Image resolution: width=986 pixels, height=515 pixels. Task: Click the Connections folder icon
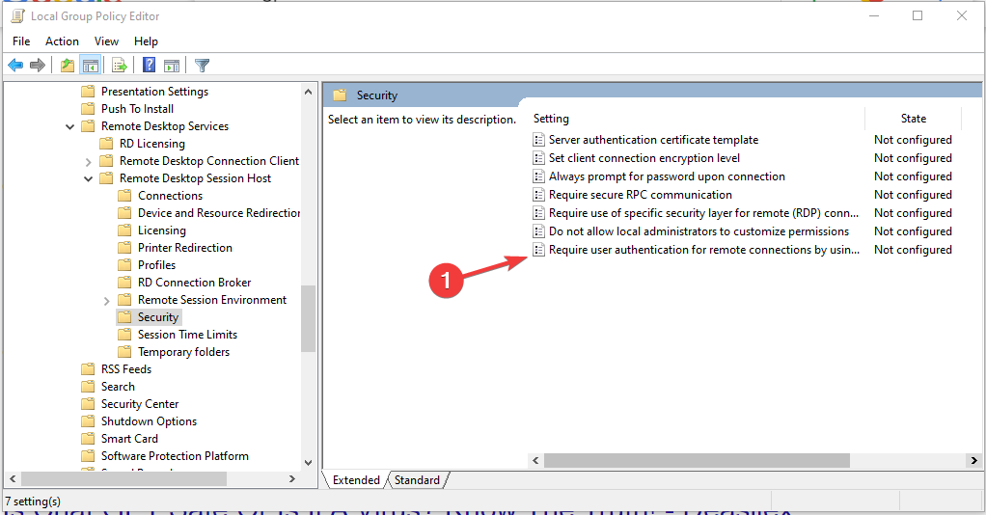click(x=124, y=196)
